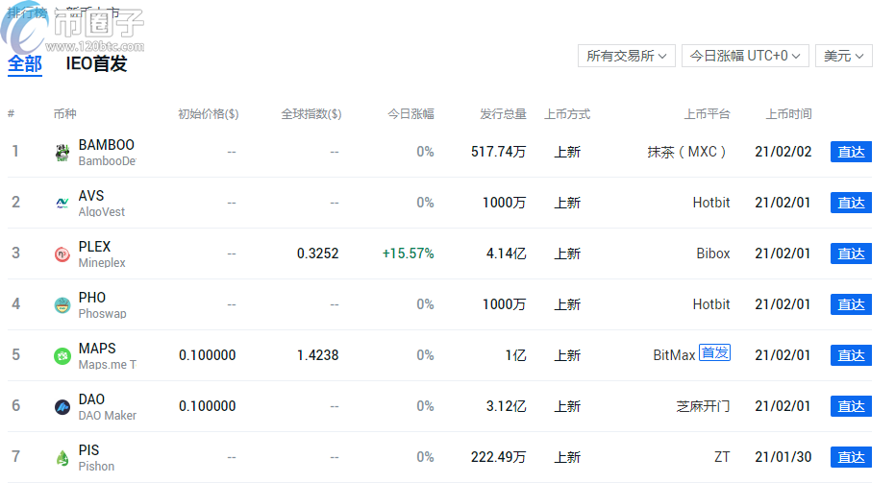This screenshot has height=483, width=895.
Task: Click 直达 button in MAPS row
Action: 851,355
